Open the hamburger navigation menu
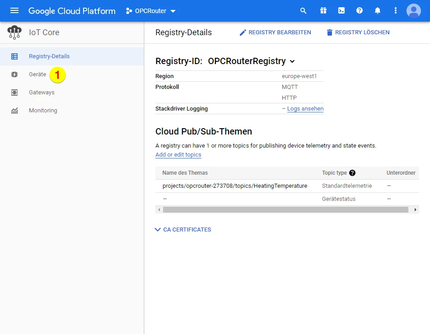This screenshot has width=430, height=334. pyautogui.click(x=14, y=11)
